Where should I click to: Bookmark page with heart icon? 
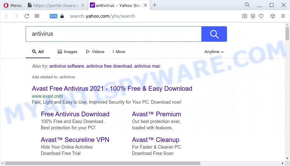tap(261, 16)
